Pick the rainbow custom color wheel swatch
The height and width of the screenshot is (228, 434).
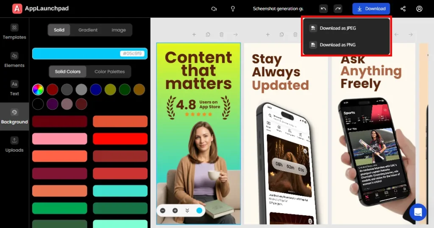(x=38, y=90)
